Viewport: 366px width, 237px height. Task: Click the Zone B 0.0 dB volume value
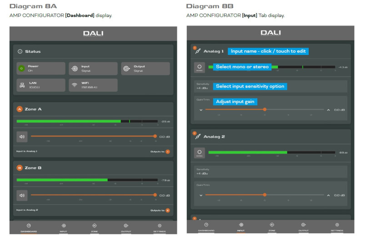click(165, 196)
